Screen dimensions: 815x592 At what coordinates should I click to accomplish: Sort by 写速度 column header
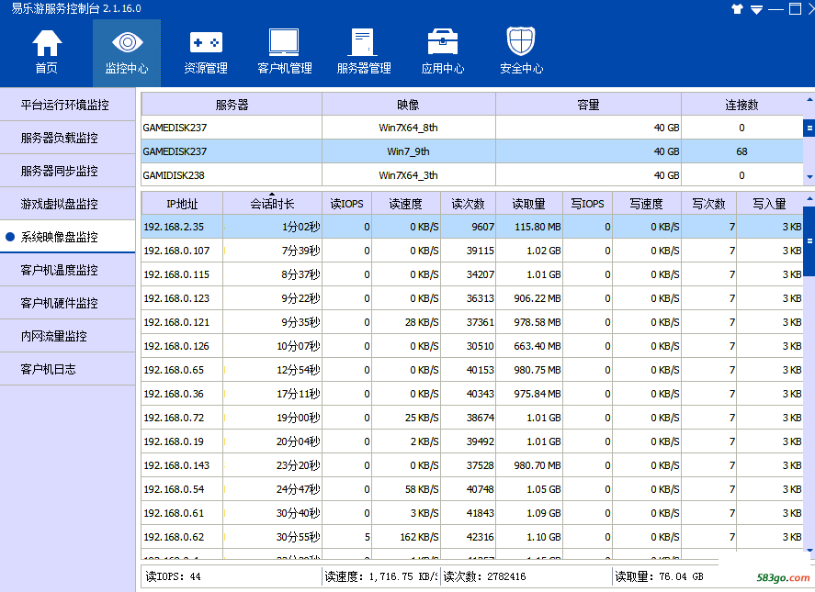tap(647, 204)
